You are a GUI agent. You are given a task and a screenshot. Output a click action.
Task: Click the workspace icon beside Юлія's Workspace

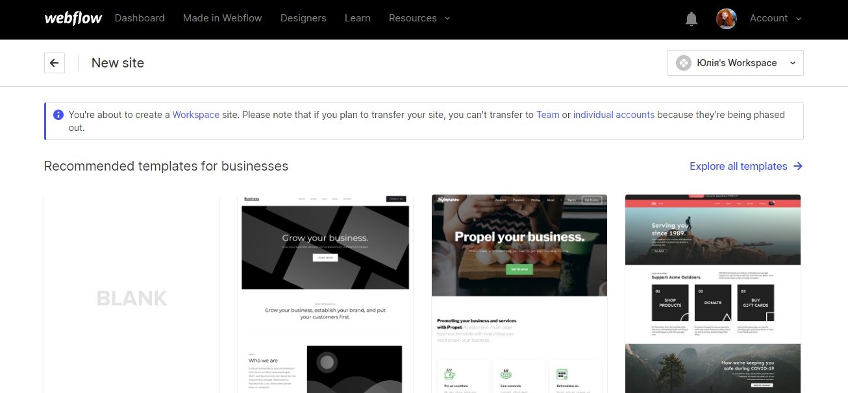click(683, 63)
